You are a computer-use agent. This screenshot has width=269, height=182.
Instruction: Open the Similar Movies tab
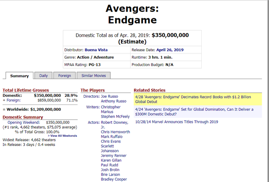[93, 76]
